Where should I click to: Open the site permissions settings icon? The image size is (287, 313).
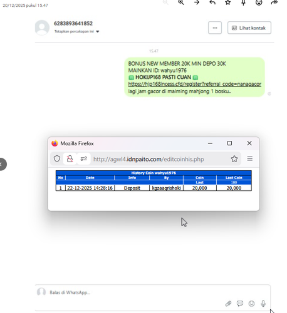(x=84, y=159)
